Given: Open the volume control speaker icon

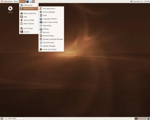Looking at the screenshot, I should pos(132,1).
